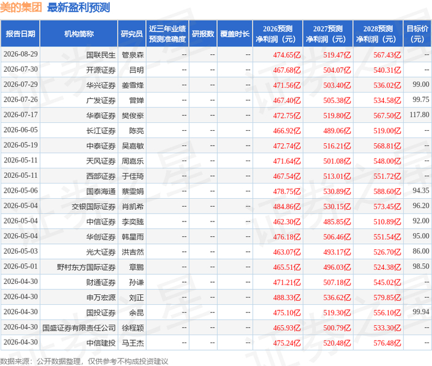
Task: Click analyst 管泉森
Action: tap(133, 55)
